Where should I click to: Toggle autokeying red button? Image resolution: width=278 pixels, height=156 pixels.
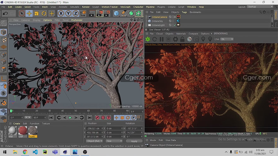[103, 118]
